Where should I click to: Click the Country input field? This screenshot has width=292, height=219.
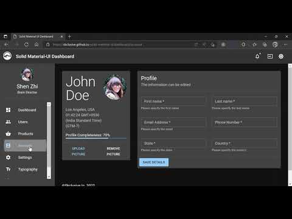245,144
